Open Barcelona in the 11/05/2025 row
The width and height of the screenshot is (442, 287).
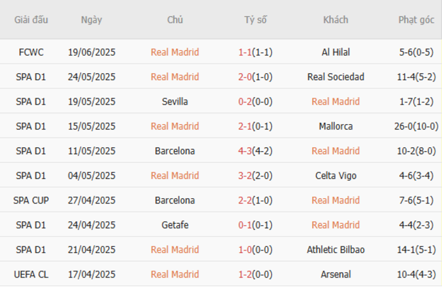[x=175, y=151]
